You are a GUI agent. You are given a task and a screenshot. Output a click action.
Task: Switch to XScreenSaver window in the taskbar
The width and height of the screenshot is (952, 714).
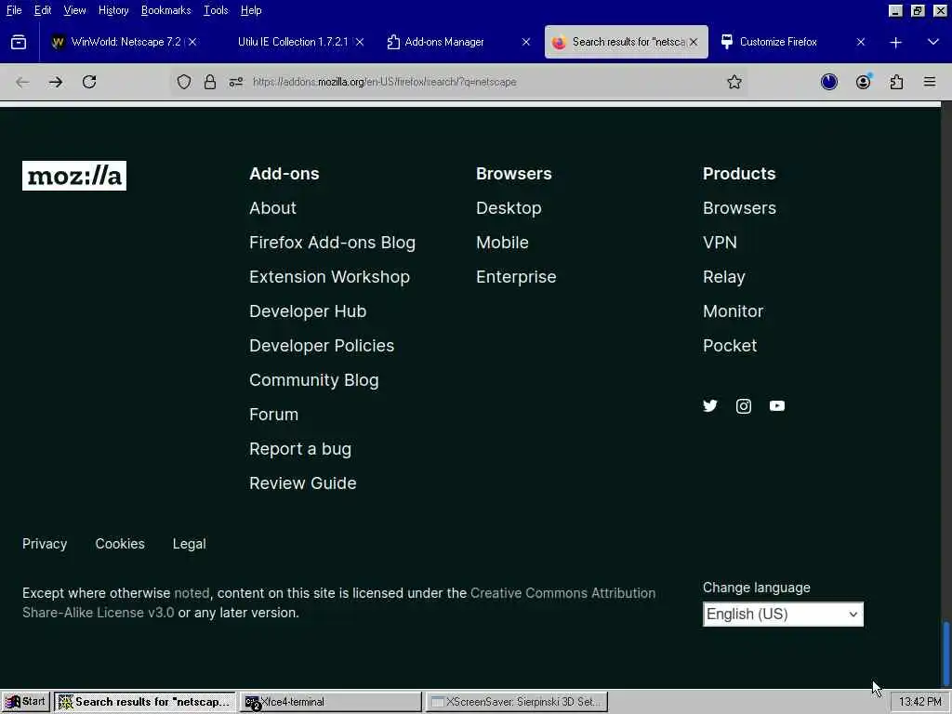point(517,702)
